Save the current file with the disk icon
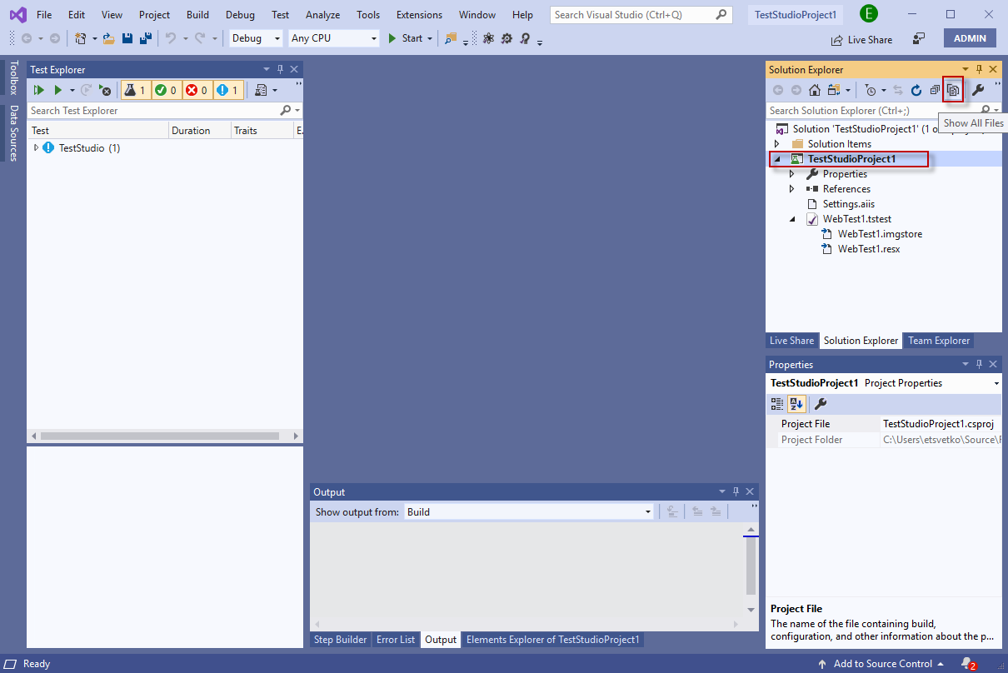 pos(127,38)
